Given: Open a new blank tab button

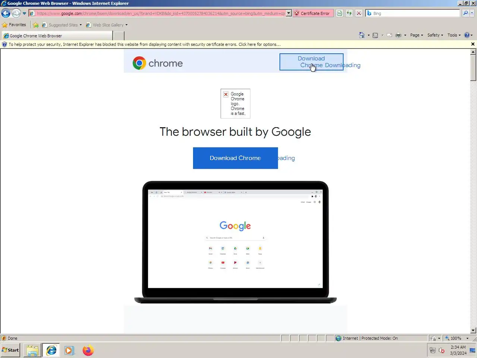Looking at the screenshot, I should point(119,36).
